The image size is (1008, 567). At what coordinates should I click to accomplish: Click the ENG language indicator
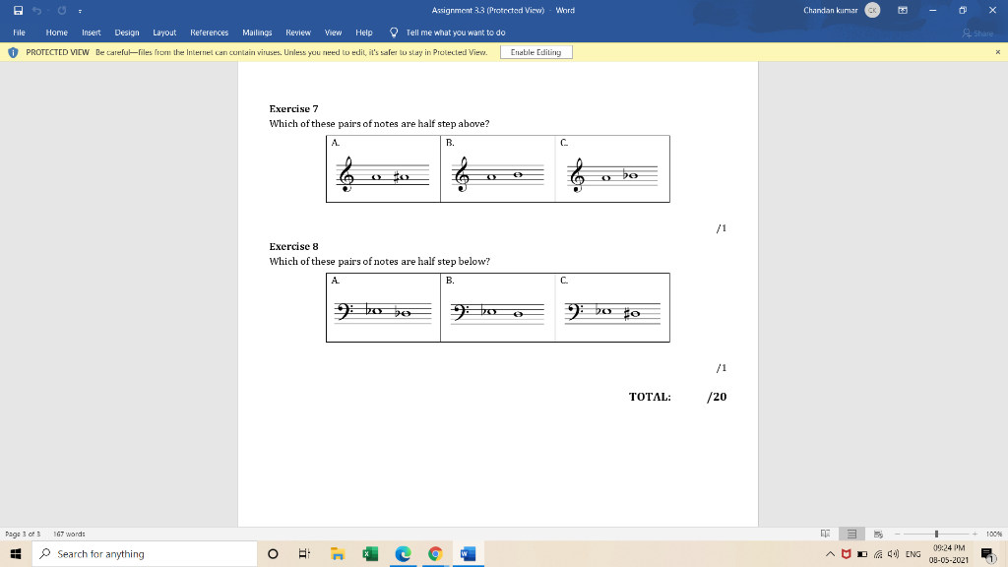(x=913, y=554)
